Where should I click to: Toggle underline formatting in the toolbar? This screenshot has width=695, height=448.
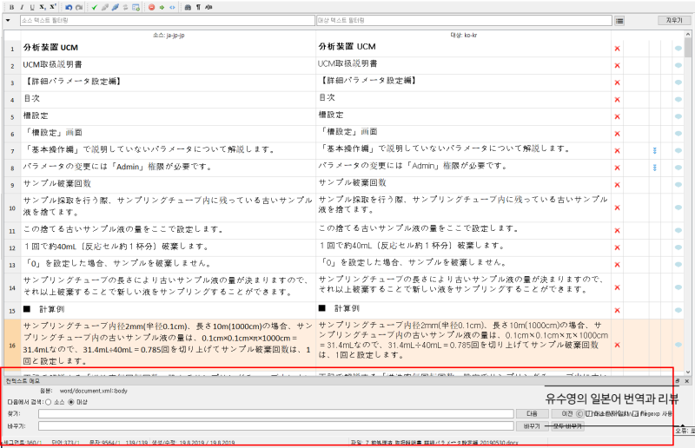pos(32,7)
